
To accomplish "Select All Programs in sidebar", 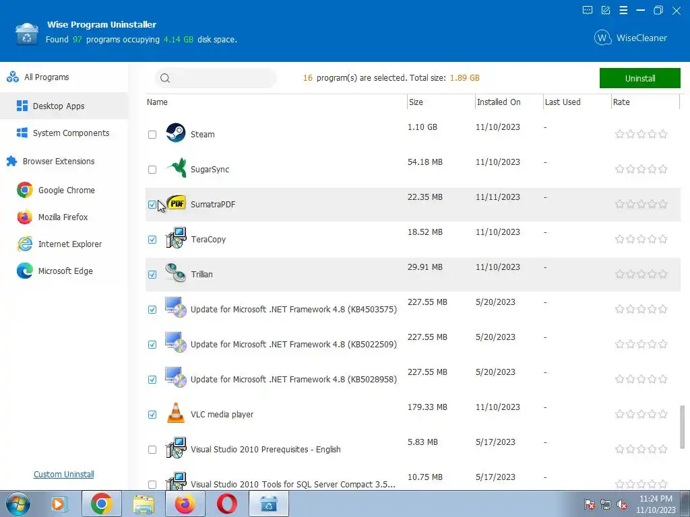I will tap(64, 77).
